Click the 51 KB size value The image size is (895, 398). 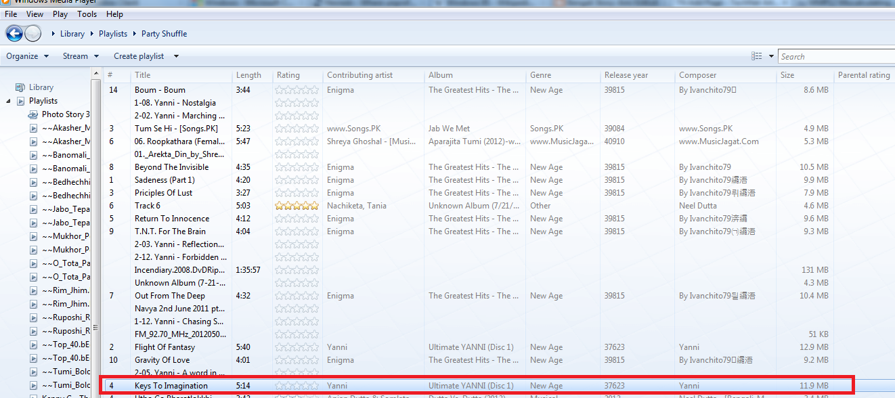tap(818, 334)
